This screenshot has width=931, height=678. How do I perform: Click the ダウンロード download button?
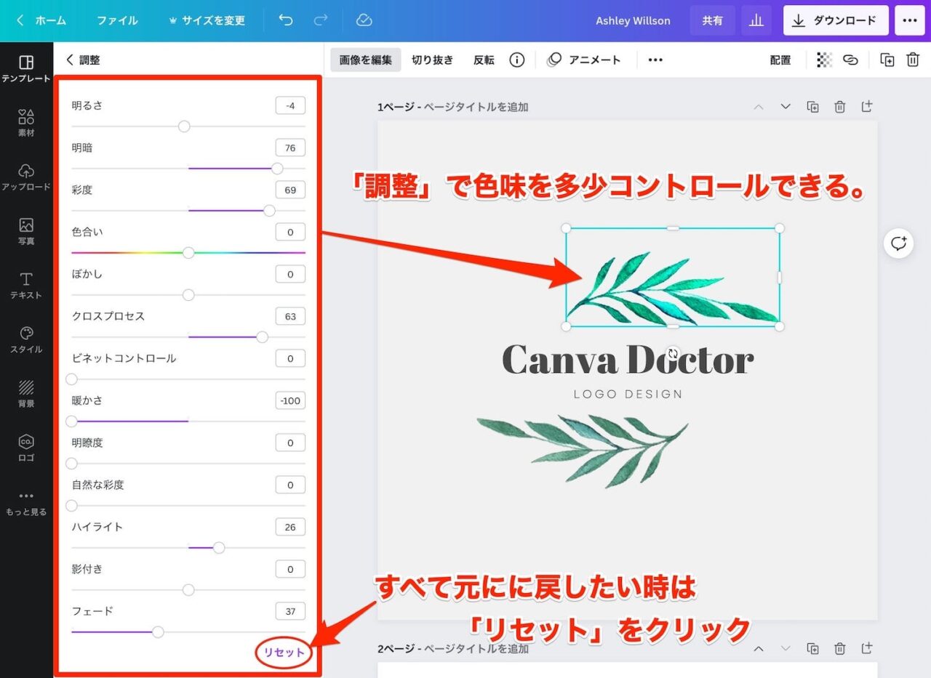coord(836,20)
